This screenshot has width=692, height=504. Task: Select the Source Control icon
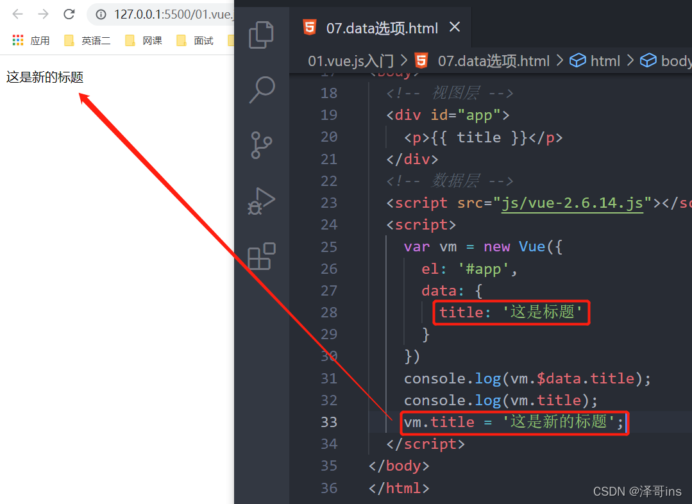(x=261, y=145)
